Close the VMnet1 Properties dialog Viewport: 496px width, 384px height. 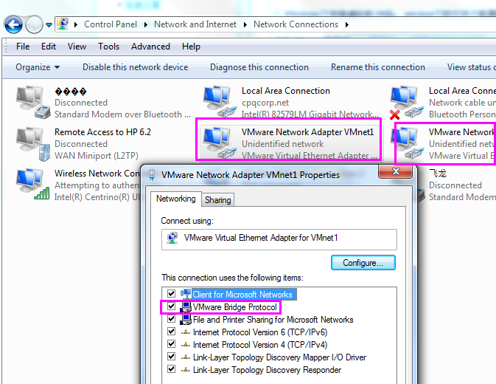tap(396, 172)
